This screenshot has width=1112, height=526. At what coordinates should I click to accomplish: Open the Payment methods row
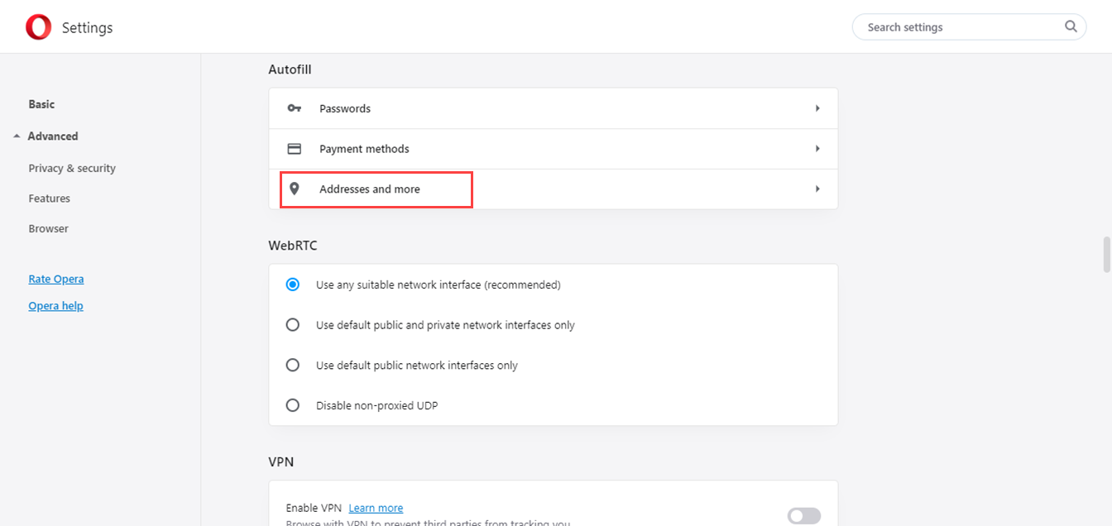pyautogui.click(x=553, y=149)
